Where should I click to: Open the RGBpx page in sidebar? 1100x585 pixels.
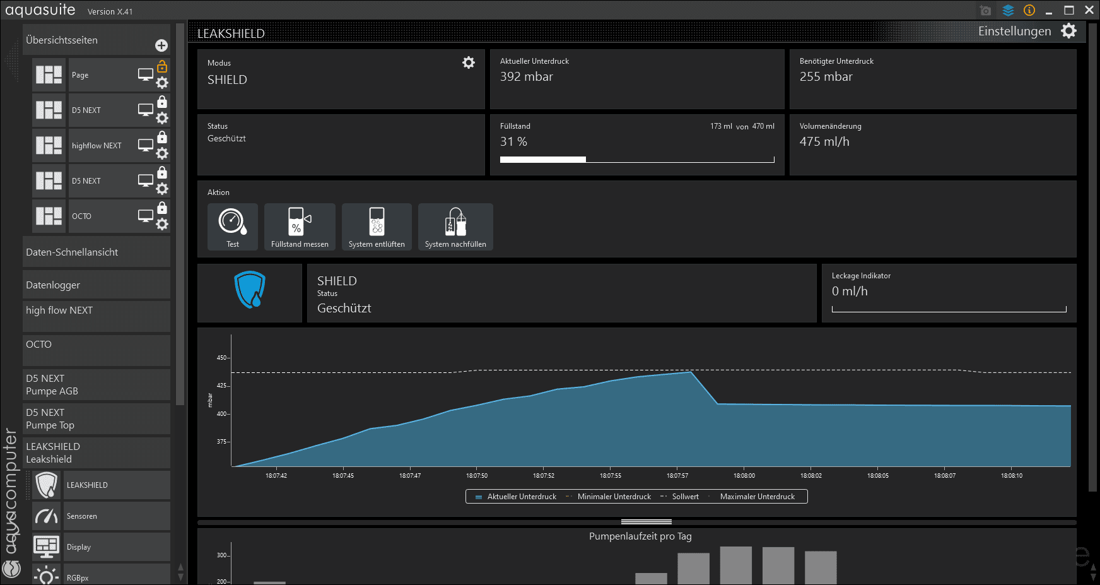click(116, 576)
